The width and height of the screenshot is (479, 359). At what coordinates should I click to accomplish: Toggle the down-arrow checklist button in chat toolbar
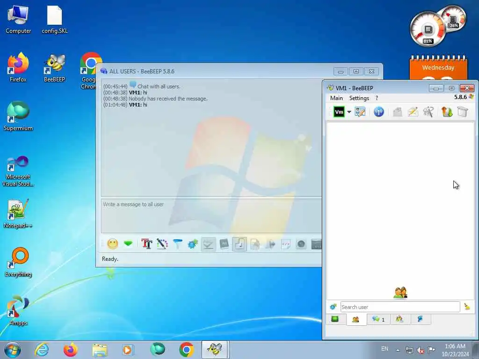coord(208,244)
